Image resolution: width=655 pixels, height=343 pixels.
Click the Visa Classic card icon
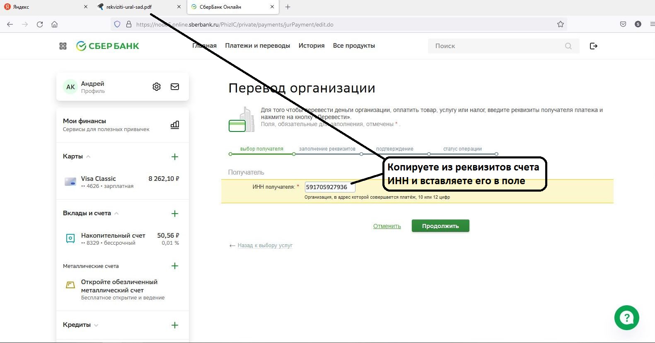[x=70, y=182]
